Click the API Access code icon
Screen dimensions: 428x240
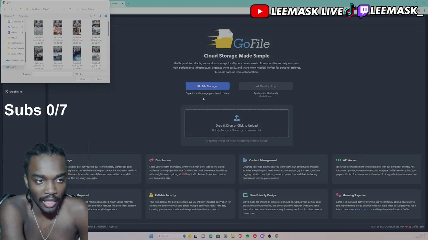click(x=338, y=160)
